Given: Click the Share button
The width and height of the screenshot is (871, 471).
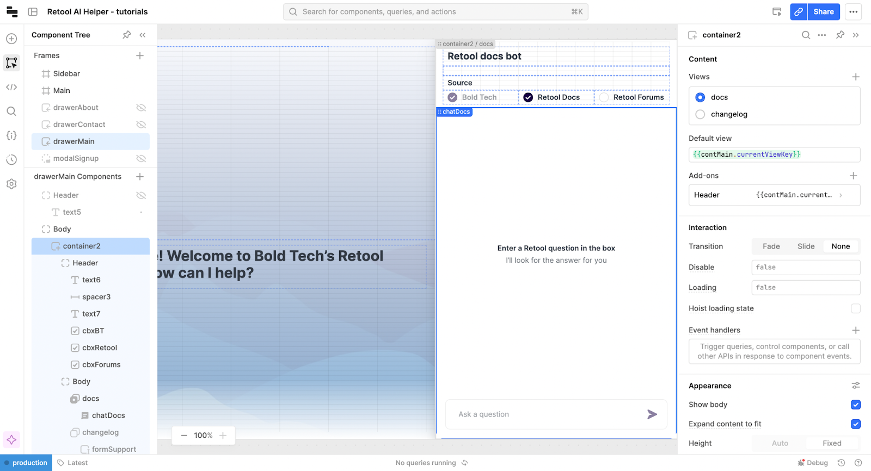Looking at the screenshot, I should [824, 11].
